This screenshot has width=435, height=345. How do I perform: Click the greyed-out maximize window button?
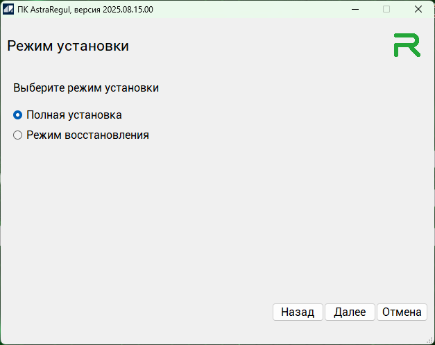click(x=386, y=10)
